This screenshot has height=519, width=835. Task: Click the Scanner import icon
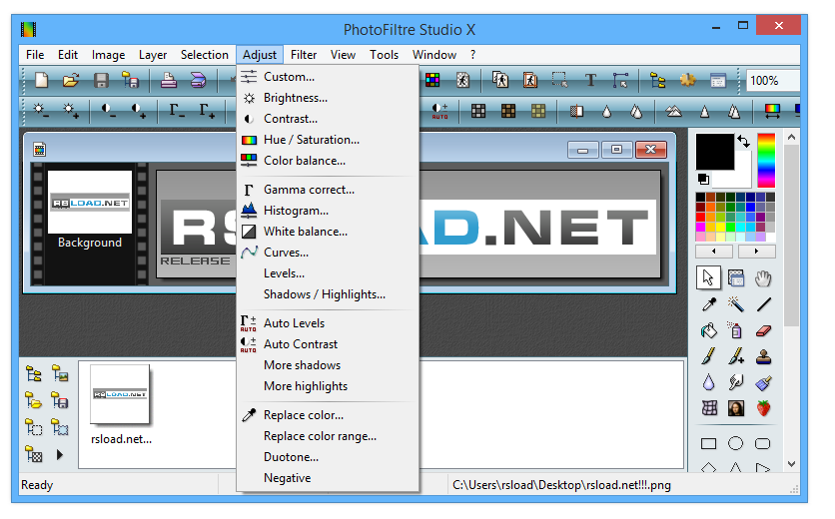(x=198, y=81)
